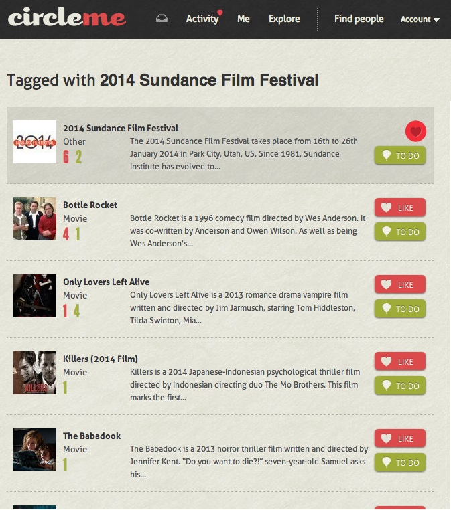
Task: Open the Activity menu item
Action: [202, 19]
